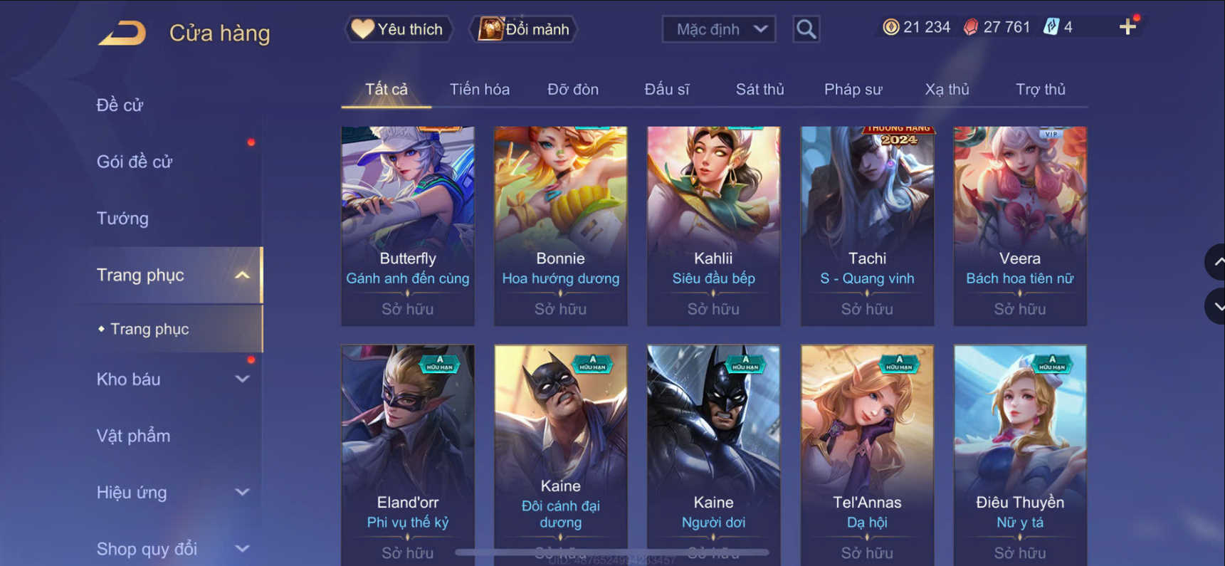
Task: Open the Yêu thích favorites filter
Action: click(399, 29)
